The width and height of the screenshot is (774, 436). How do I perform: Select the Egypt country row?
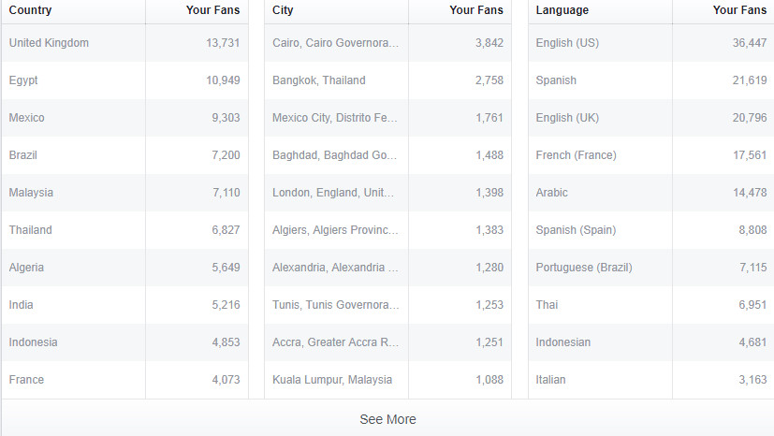23,80
